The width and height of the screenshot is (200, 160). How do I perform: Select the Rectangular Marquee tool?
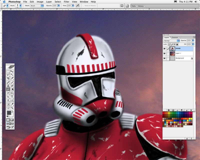click(8, 71)
